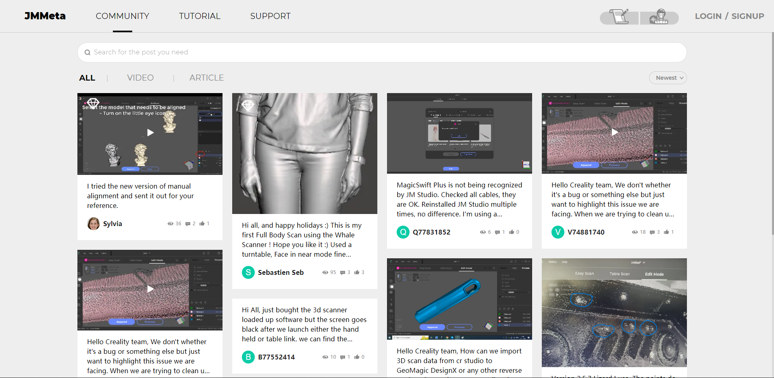
Task: Click author name Sylvia
Action: [x=112, y=224]
